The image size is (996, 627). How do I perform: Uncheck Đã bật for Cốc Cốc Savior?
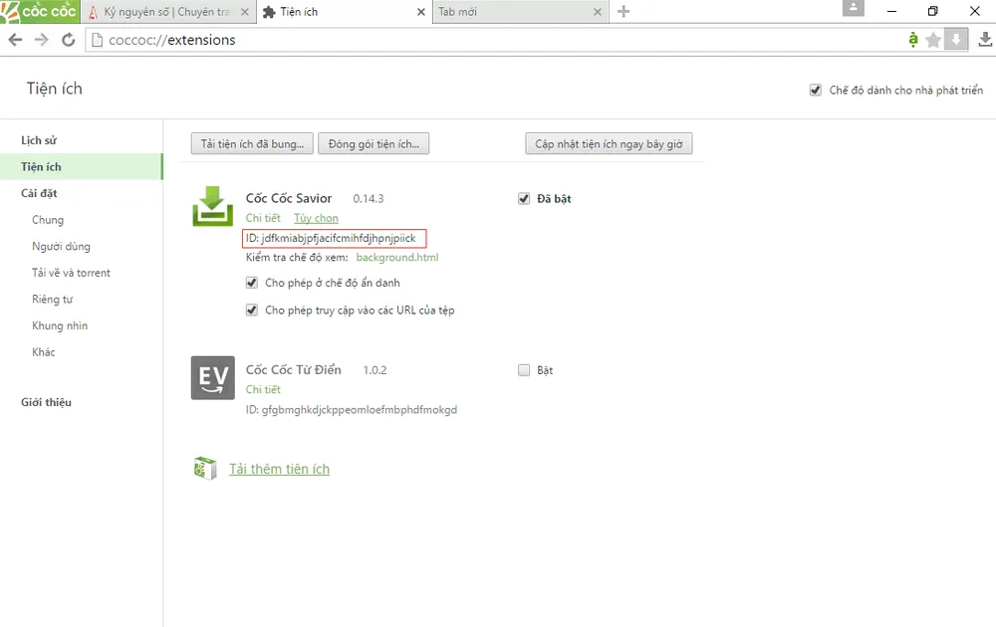pyautogui.click(x=524, y=199)
